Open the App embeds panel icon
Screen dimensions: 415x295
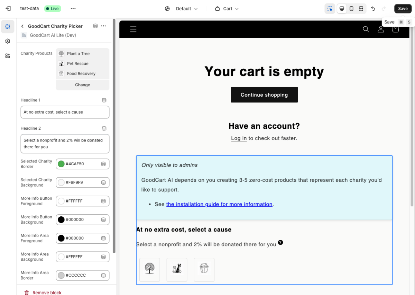pyautogui.click(x=7, y=56)
